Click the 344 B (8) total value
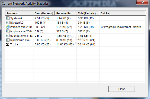Image resolution: width=150 pixels, height=99 pixels. click(84, 23)
